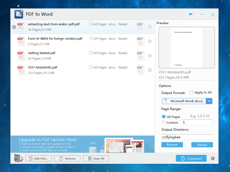Screen dimensions: 230x172
Task: Click the magnifier icon in the extracting-text-from-arabic row
Action: (x=150, y=27)
